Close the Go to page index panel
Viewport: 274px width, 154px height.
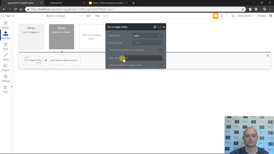[x=164, y=27]
